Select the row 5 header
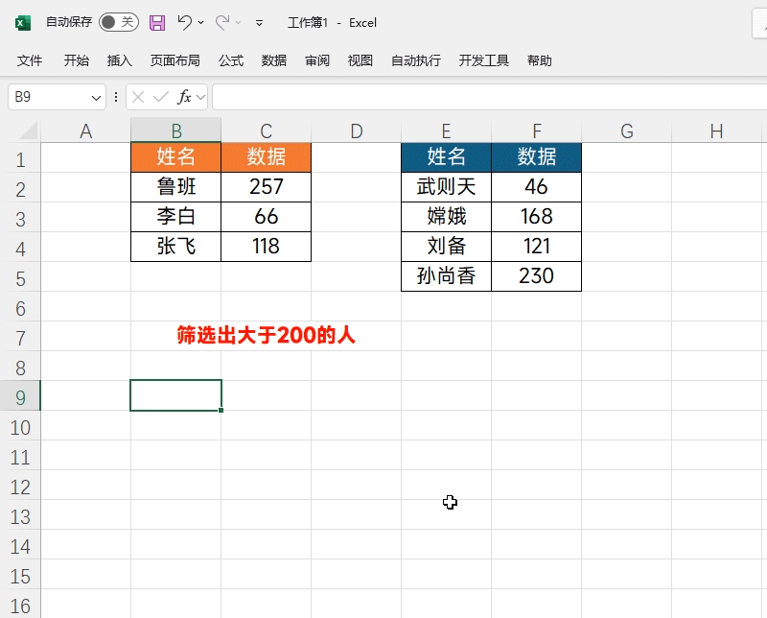The height and width of the screenshot is (618, 767). tap(20, 278)
